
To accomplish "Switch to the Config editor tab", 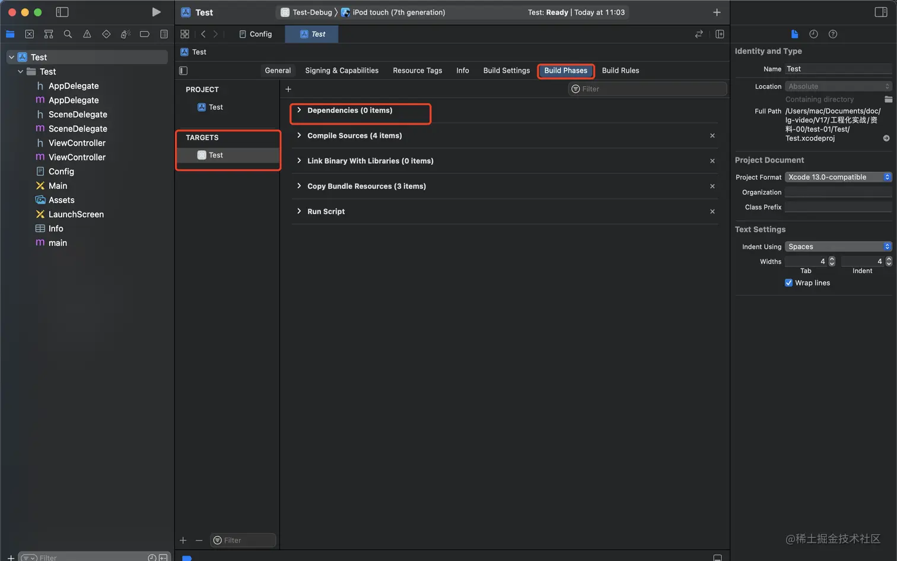I will click(x=255, y=34).
